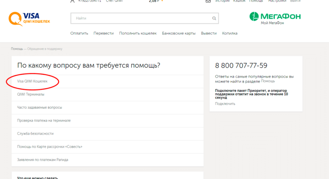Open the Копилка menu item

pos(230,33)
